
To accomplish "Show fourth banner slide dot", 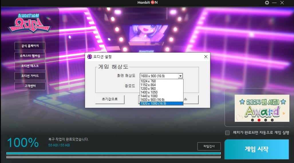I will [x=272, y=120].
